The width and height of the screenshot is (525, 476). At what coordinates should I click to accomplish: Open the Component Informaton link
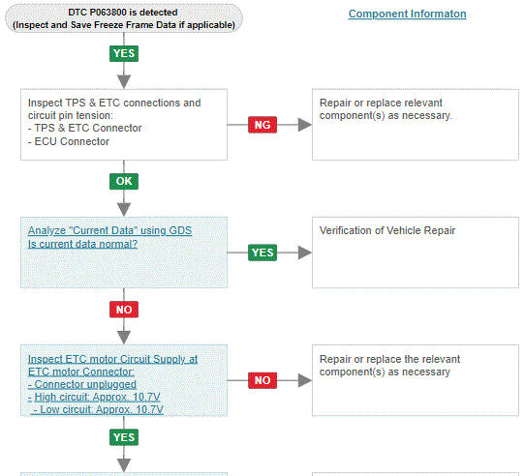407,14
